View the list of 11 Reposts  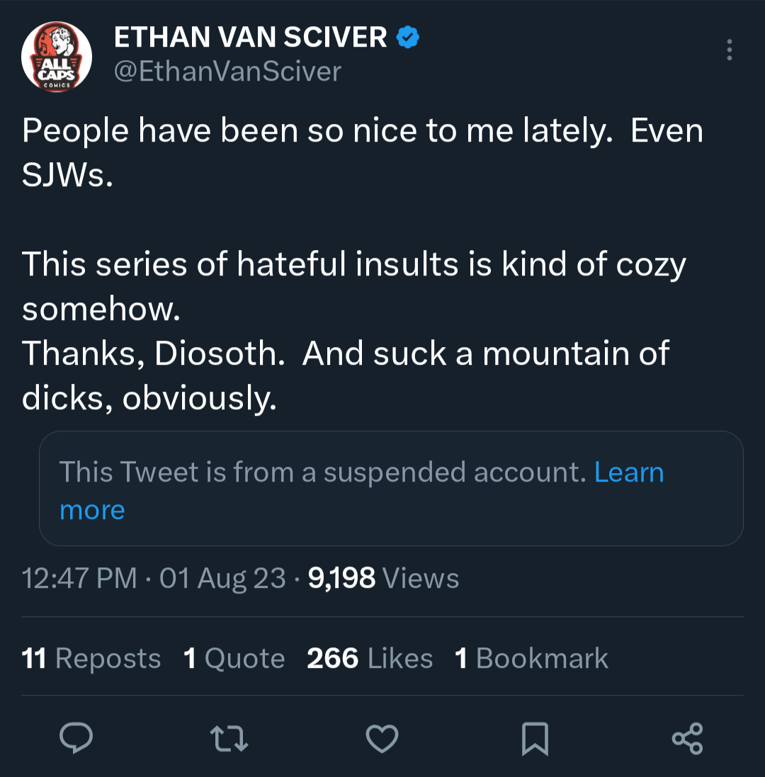click(91, 659)
